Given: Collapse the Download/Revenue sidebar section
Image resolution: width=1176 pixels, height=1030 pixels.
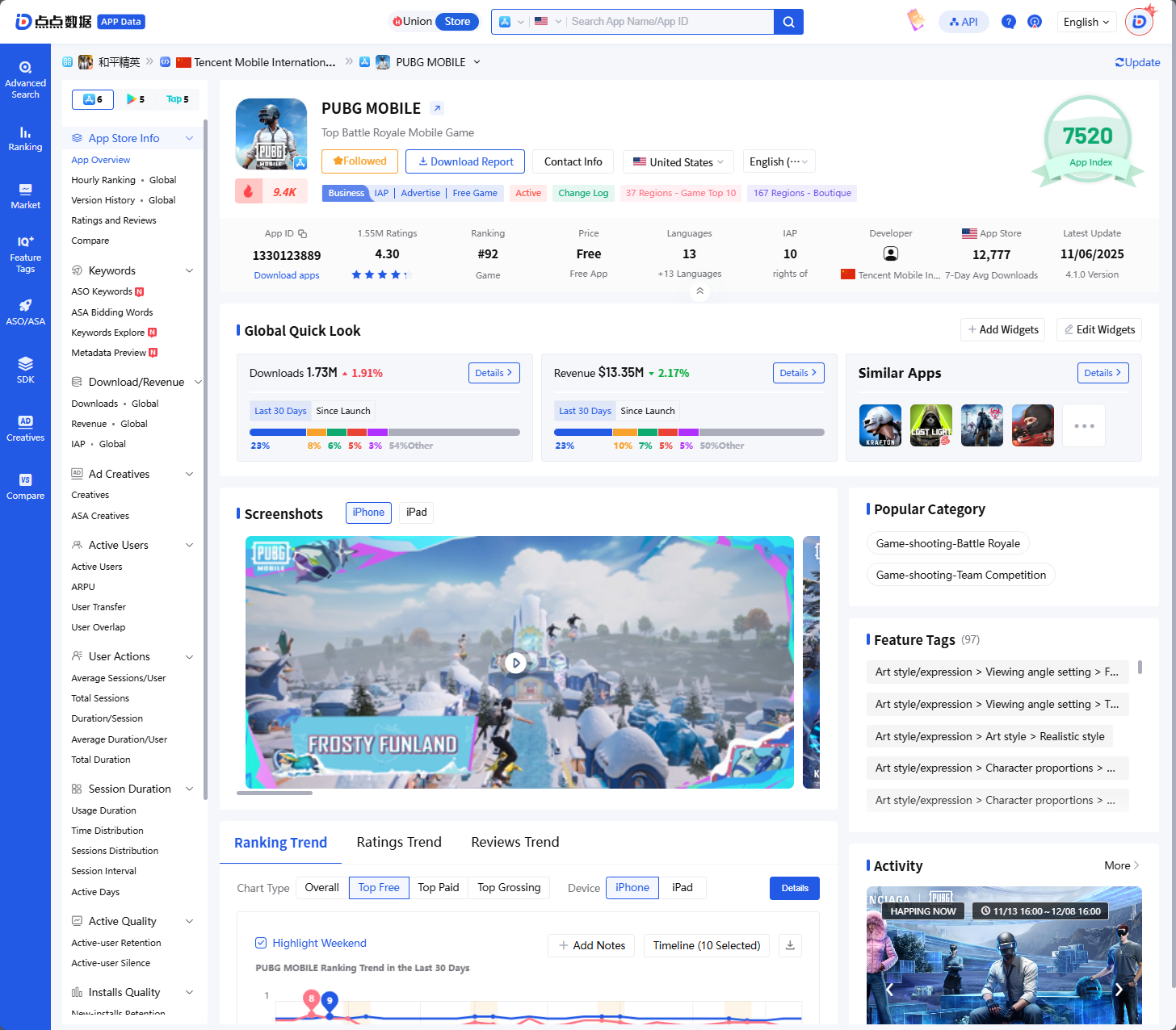Looking at the screenshot, I should [198, 382].
